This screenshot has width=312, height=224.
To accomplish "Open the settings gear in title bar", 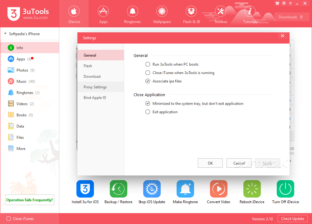I will (284, 3).
